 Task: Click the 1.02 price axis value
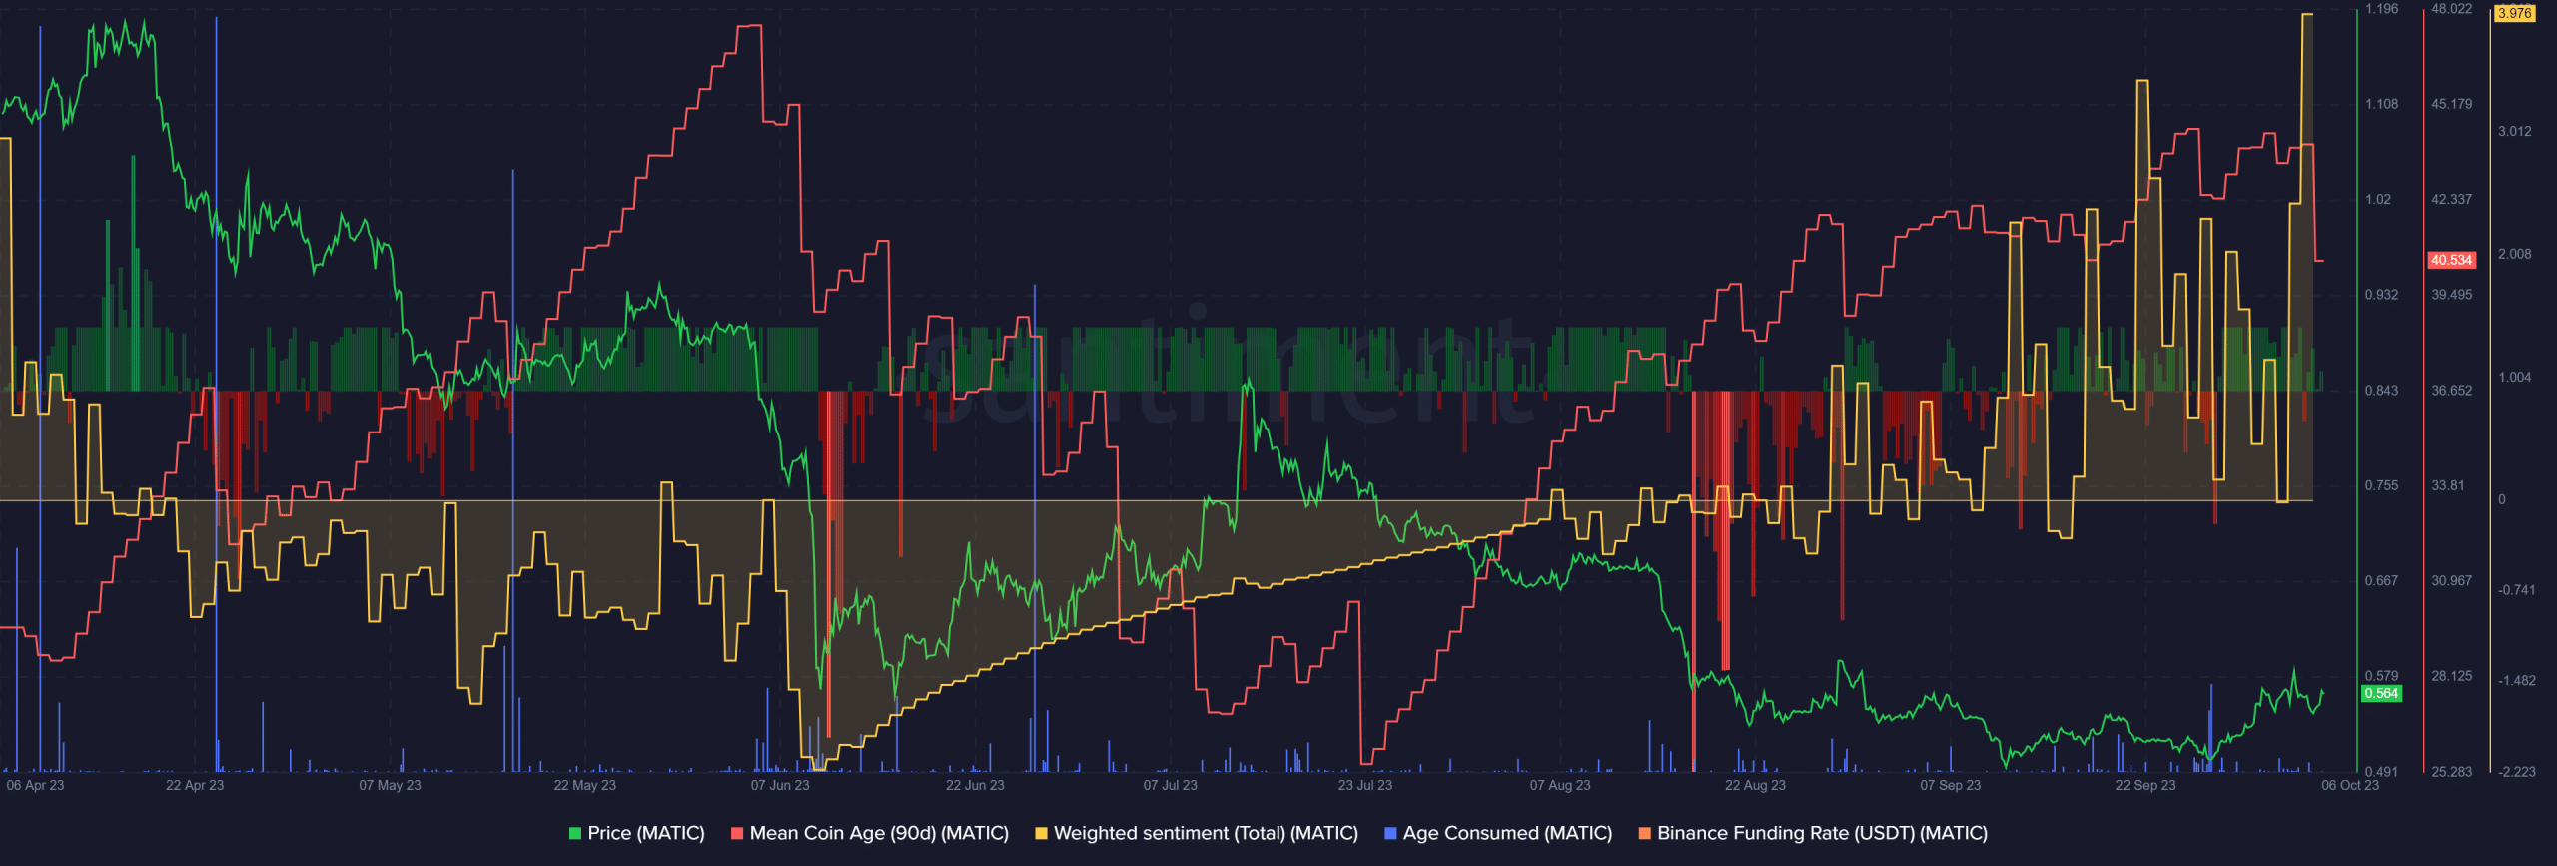tap(2378, 199)
